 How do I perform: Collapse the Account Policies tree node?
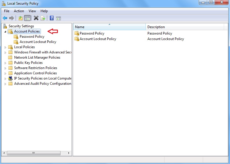[x=5, y=31]
